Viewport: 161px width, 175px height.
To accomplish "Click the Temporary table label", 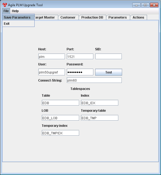I will pyautogui.click(x=93, y=111).
